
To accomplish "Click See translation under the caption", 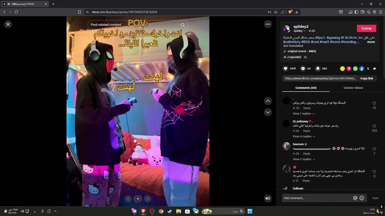I will tap(293, 46).
